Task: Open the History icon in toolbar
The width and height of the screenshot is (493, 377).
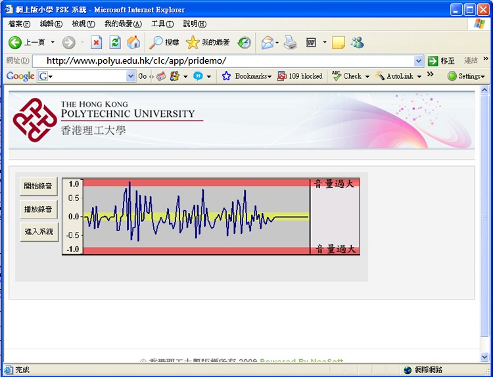Action: point(244,43)
